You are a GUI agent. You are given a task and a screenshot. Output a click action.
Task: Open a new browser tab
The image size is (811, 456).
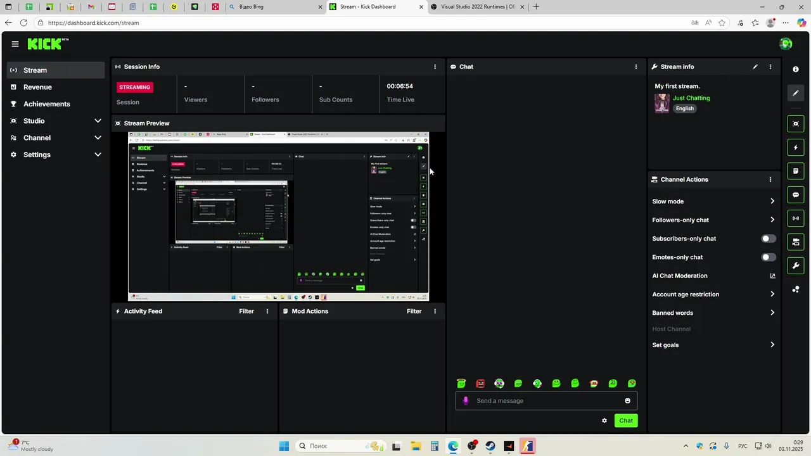point(536,7)
